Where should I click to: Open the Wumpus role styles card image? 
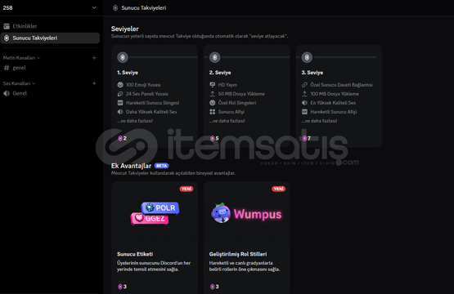point(247,213)
